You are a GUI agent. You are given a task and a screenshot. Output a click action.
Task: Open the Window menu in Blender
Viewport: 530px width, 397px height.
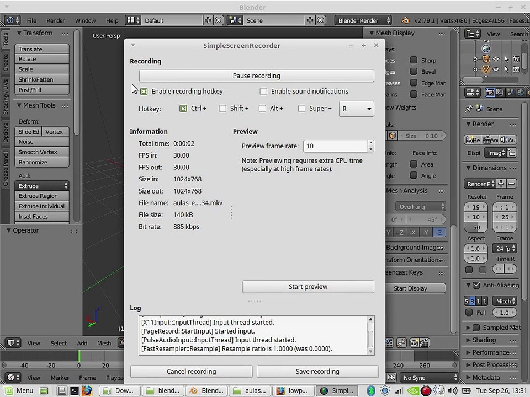pyautogui.click(x=85, y=20)
